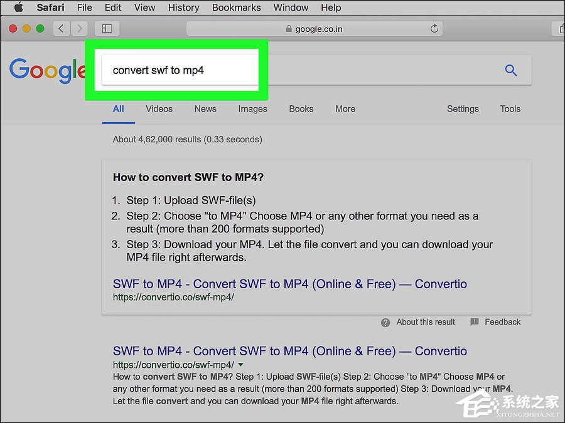Open the Bookmarks menu

(237, 8)
